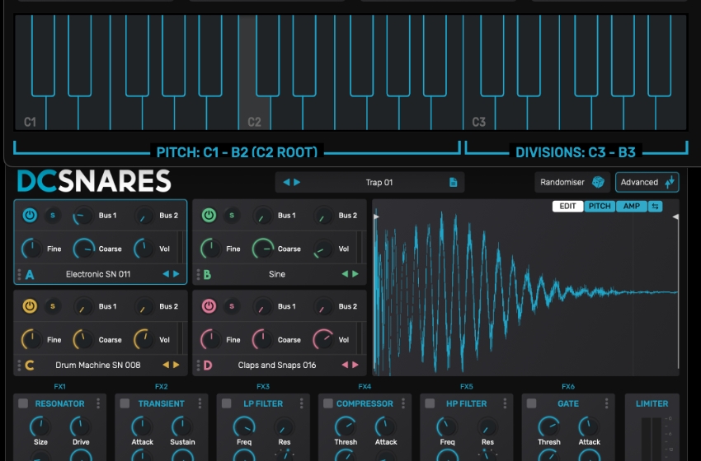Select previous sample for layer B
Screen dimensions: 701x461
click(x=345, y=274)
